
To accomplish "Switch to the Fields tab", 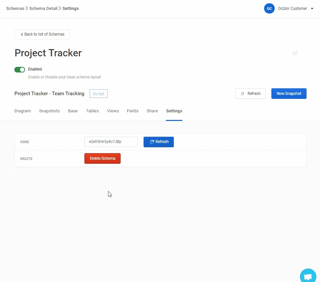I will tap(133, 111).
